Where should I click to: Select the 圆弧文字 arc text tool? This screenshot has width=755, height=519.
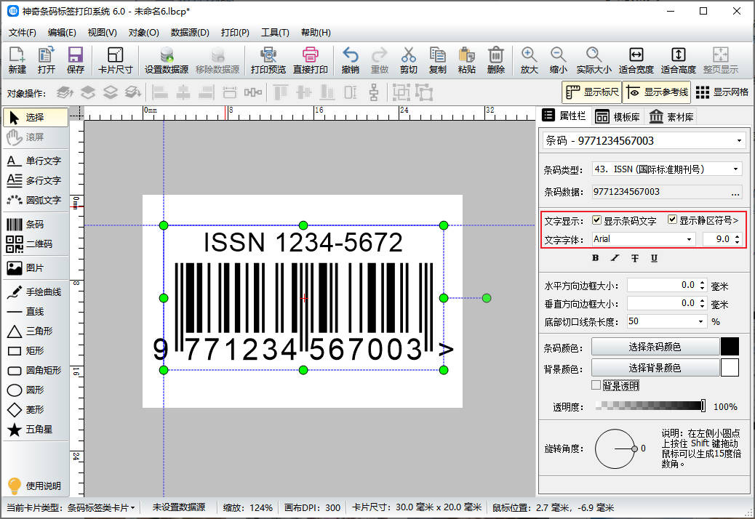coord(36,200)
